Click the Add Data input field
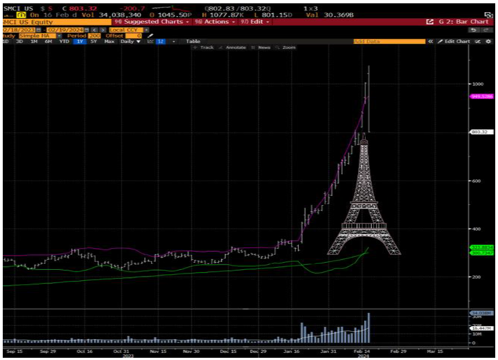 [390, 41]
